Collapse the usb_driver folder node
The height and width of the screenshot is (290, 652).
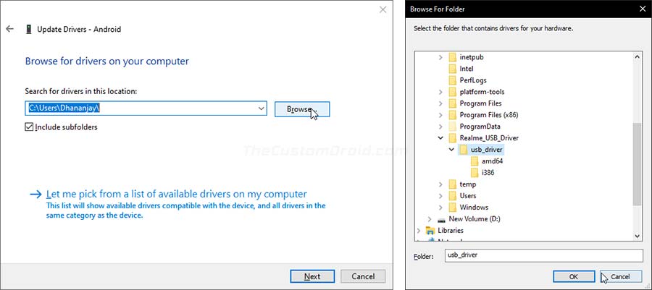click(x=452, y=150)
